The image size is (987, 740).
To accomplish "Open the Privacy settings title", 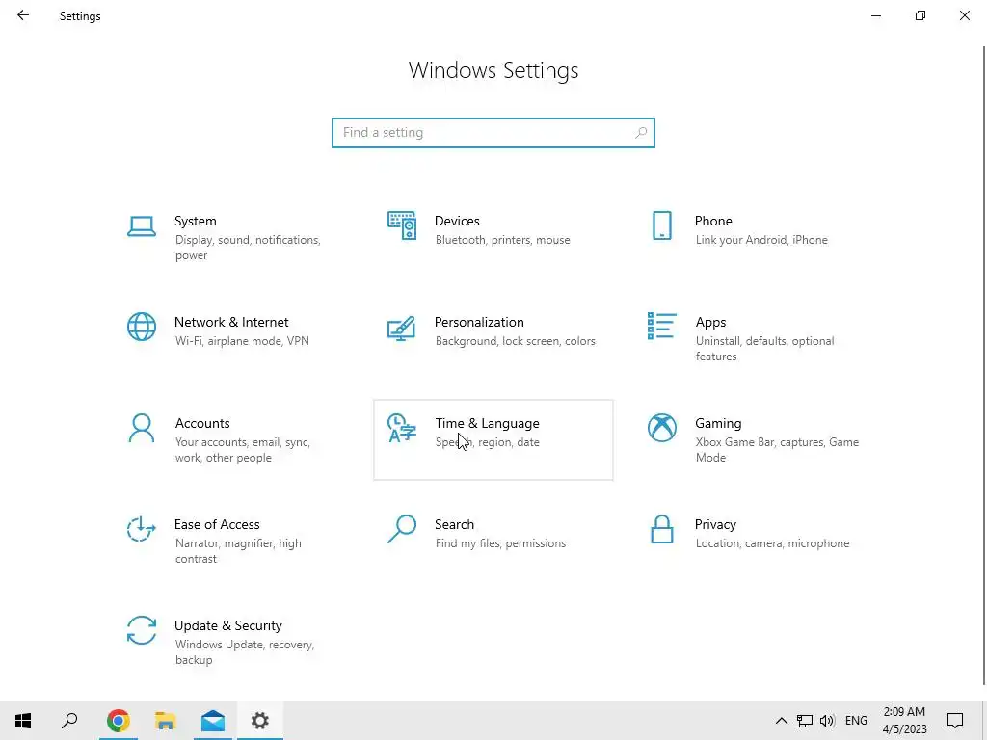I will pyautogui.click(x=715, y=524).
